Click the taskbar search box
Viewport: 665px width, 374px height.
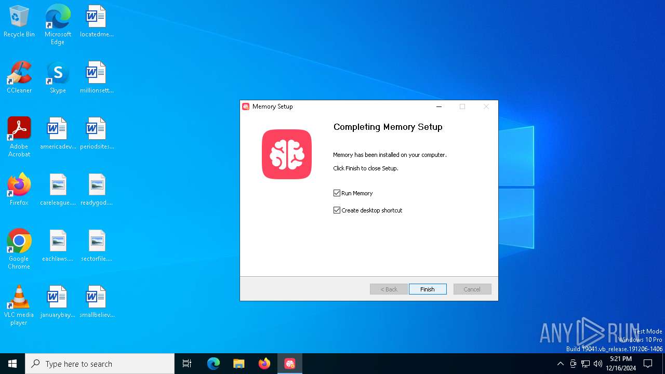(x=100, y=364)
